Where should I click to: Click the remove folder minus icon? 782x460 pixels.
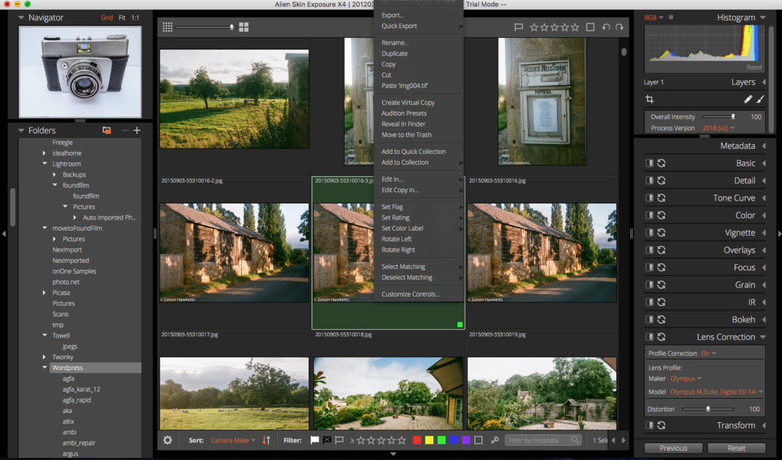pyautogui.click(x=125, y=130)
